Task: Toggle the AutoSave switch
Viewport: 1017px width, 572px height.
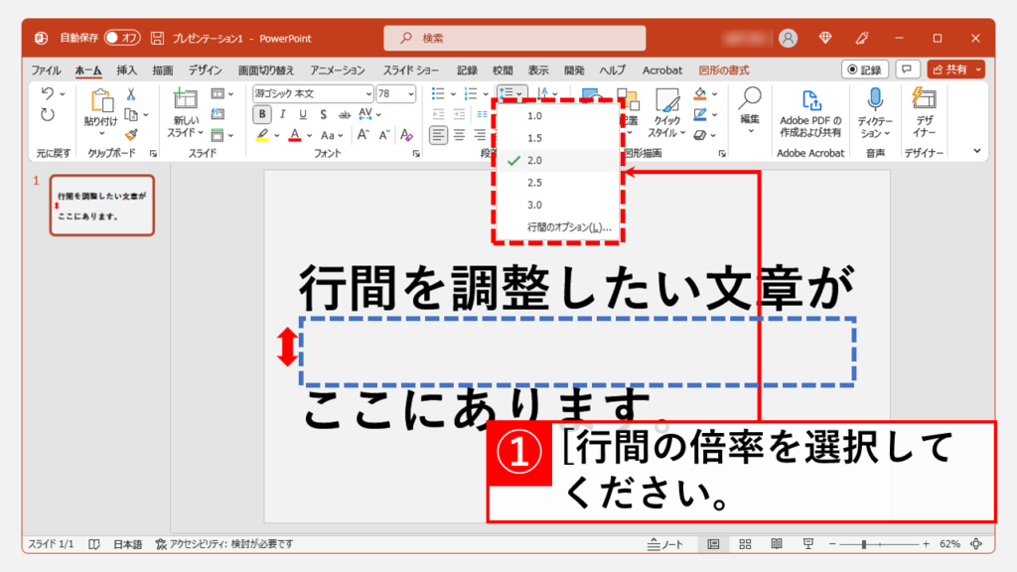Action: (123, 38)
